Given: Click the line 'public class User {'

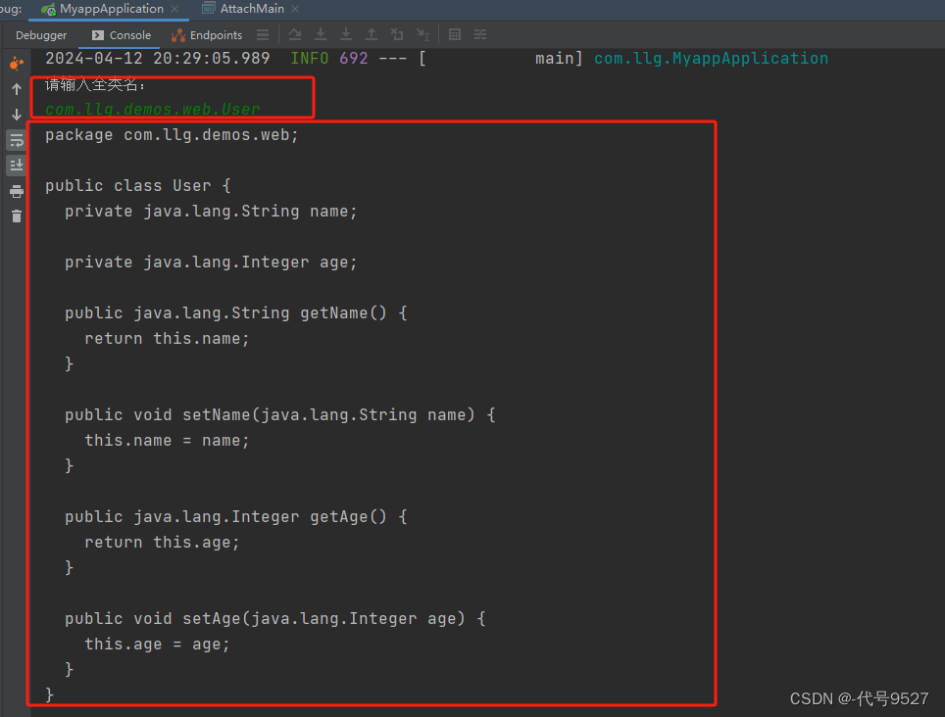Looking at the screenshot, I should [x=138, y=185].
